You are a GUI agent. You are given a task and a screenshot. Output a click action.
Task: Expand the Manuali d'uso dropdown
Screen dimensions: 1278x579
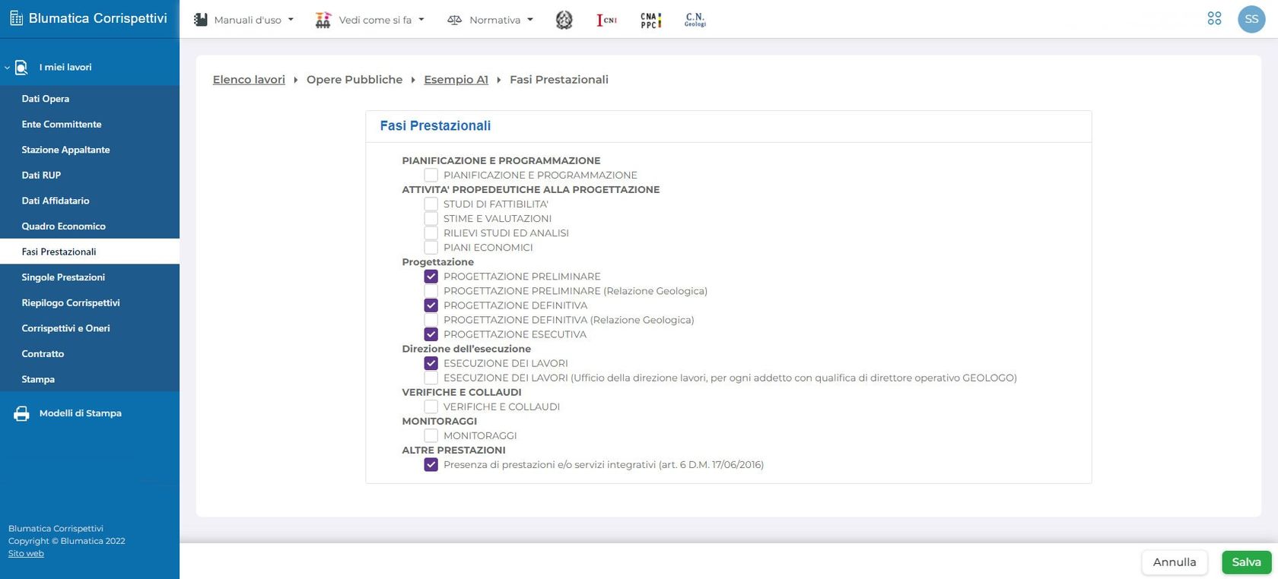tap(243, 20)
